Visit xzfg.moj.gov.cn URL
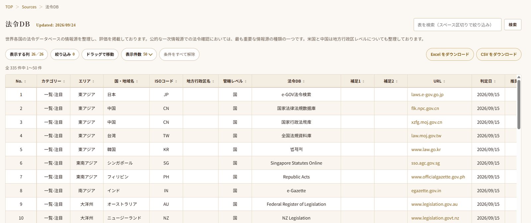 [x=427, y=122]
